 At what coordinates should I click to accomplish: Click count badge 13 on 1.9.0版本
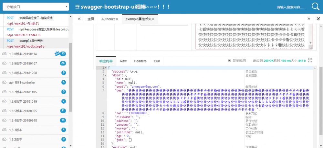coord(63,54)
